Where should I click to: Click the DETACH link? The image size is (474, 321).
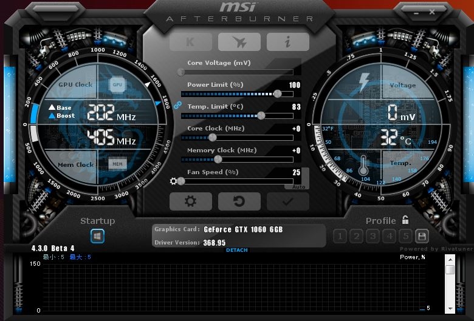237,250
